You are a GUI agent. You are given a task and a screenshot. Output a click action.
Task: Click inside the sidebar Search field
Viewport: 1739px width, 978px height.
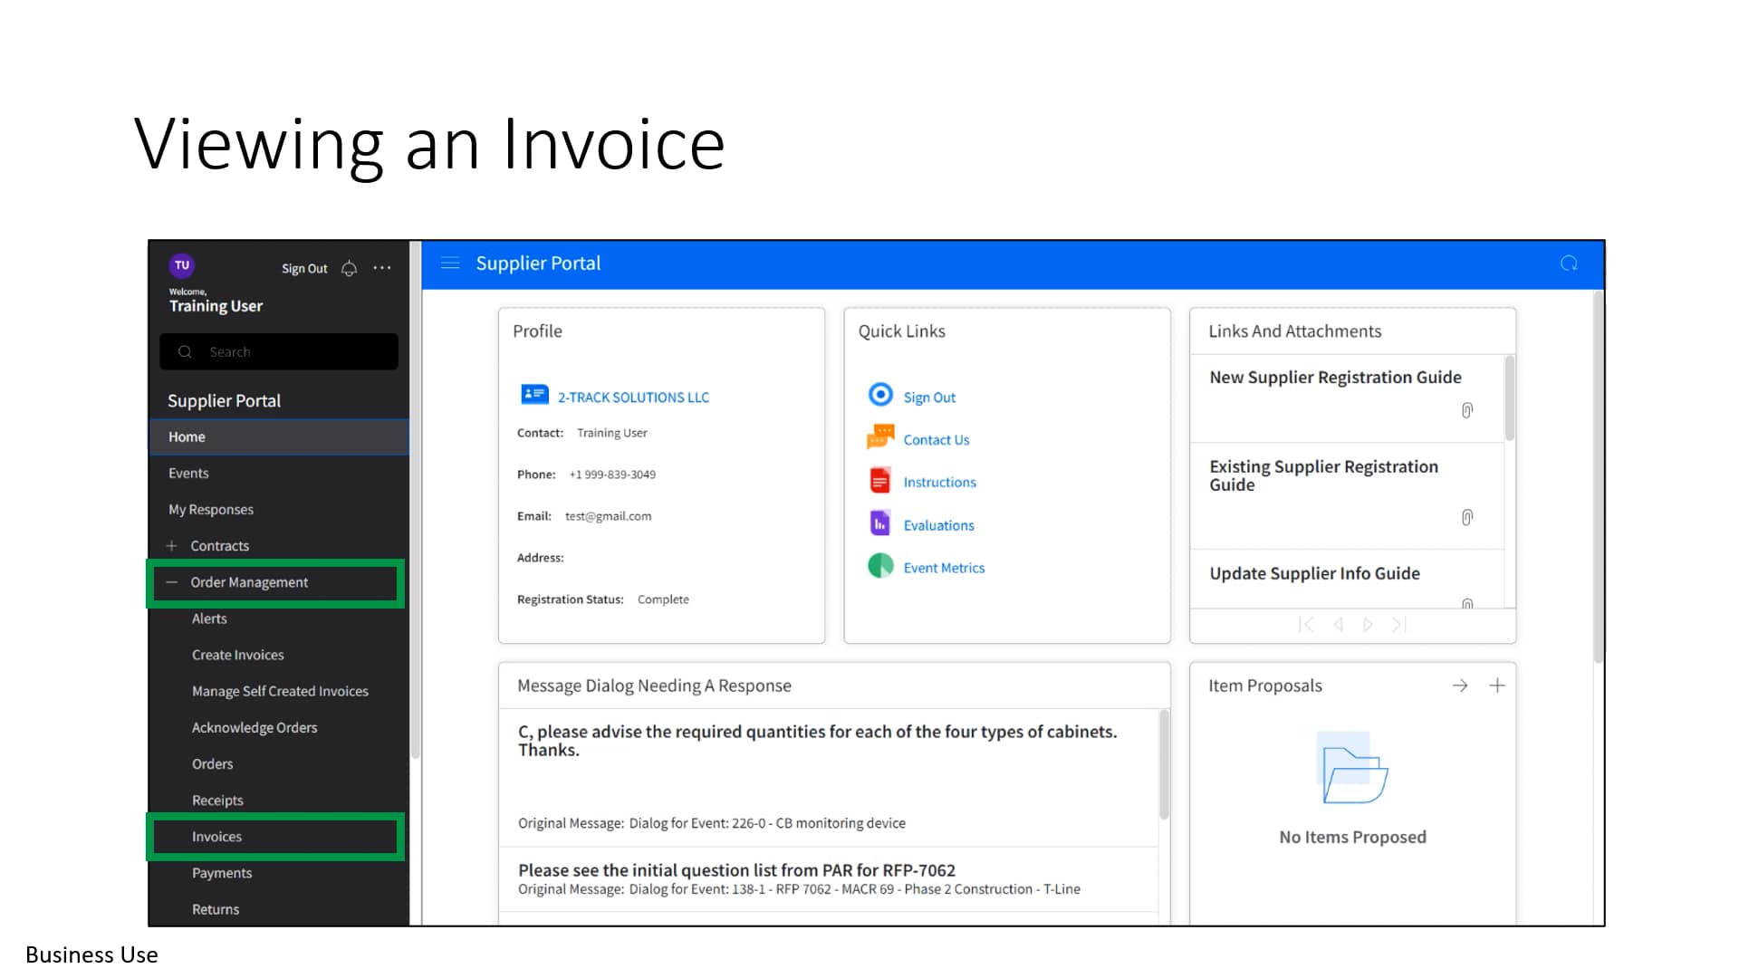click(x=278, y=351)
